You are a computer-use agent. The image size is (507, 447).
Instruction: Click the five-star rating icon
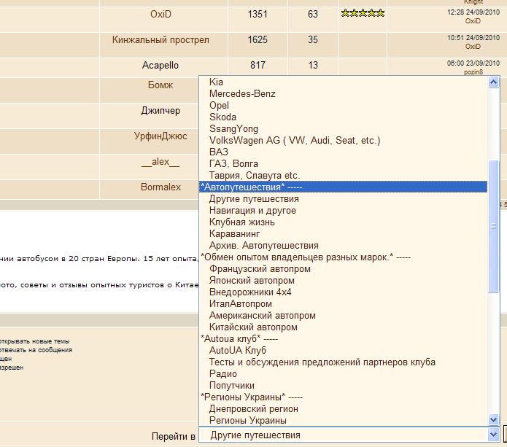363,14
